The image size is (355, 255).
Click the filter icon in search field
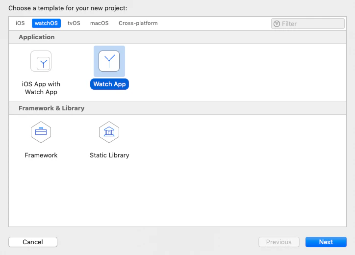coord(277,24)
